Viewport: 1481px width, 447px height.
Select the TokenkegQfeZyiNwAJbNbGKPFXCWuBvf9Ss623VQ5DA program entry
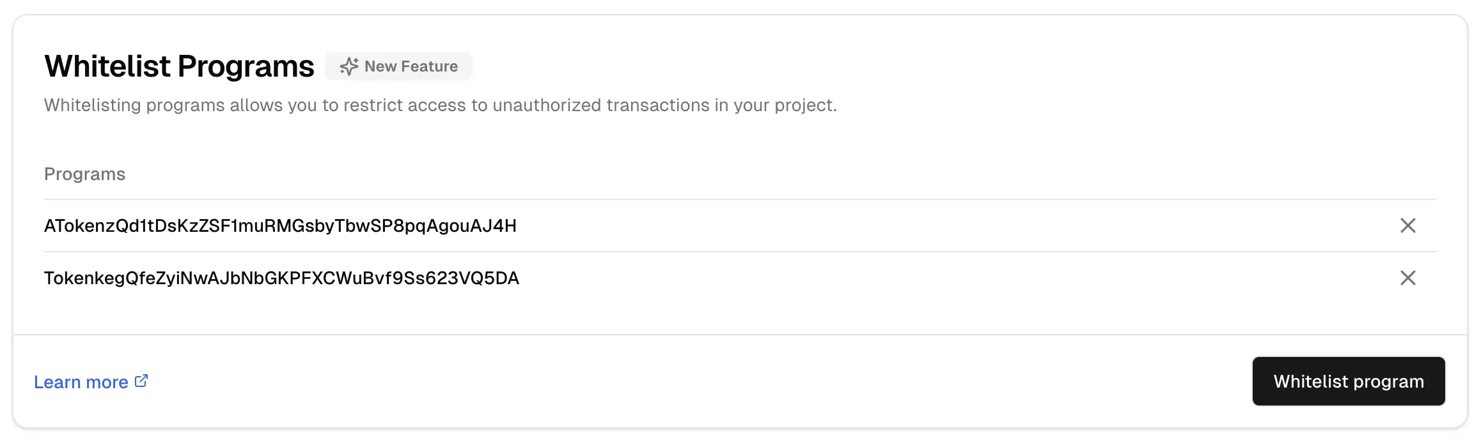point(281,278)
